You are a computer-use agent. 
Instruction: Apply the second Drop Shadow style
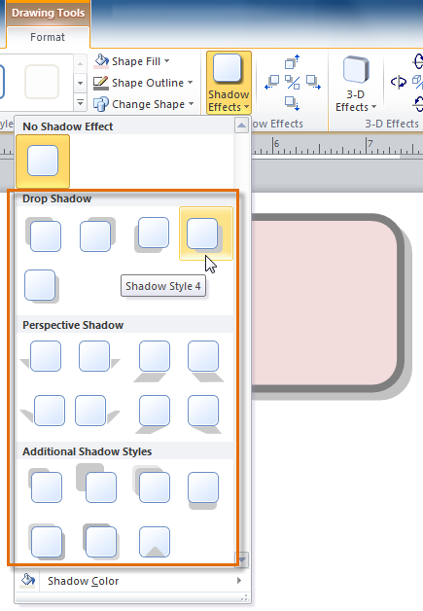click(x=97, y=234)
